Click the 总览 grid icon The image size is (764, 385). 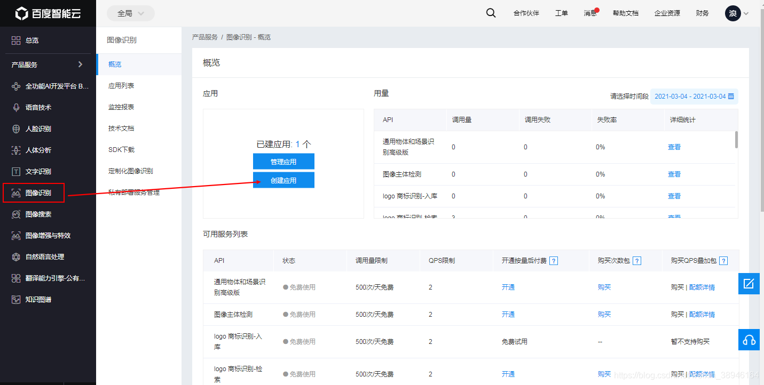(17, 41)
